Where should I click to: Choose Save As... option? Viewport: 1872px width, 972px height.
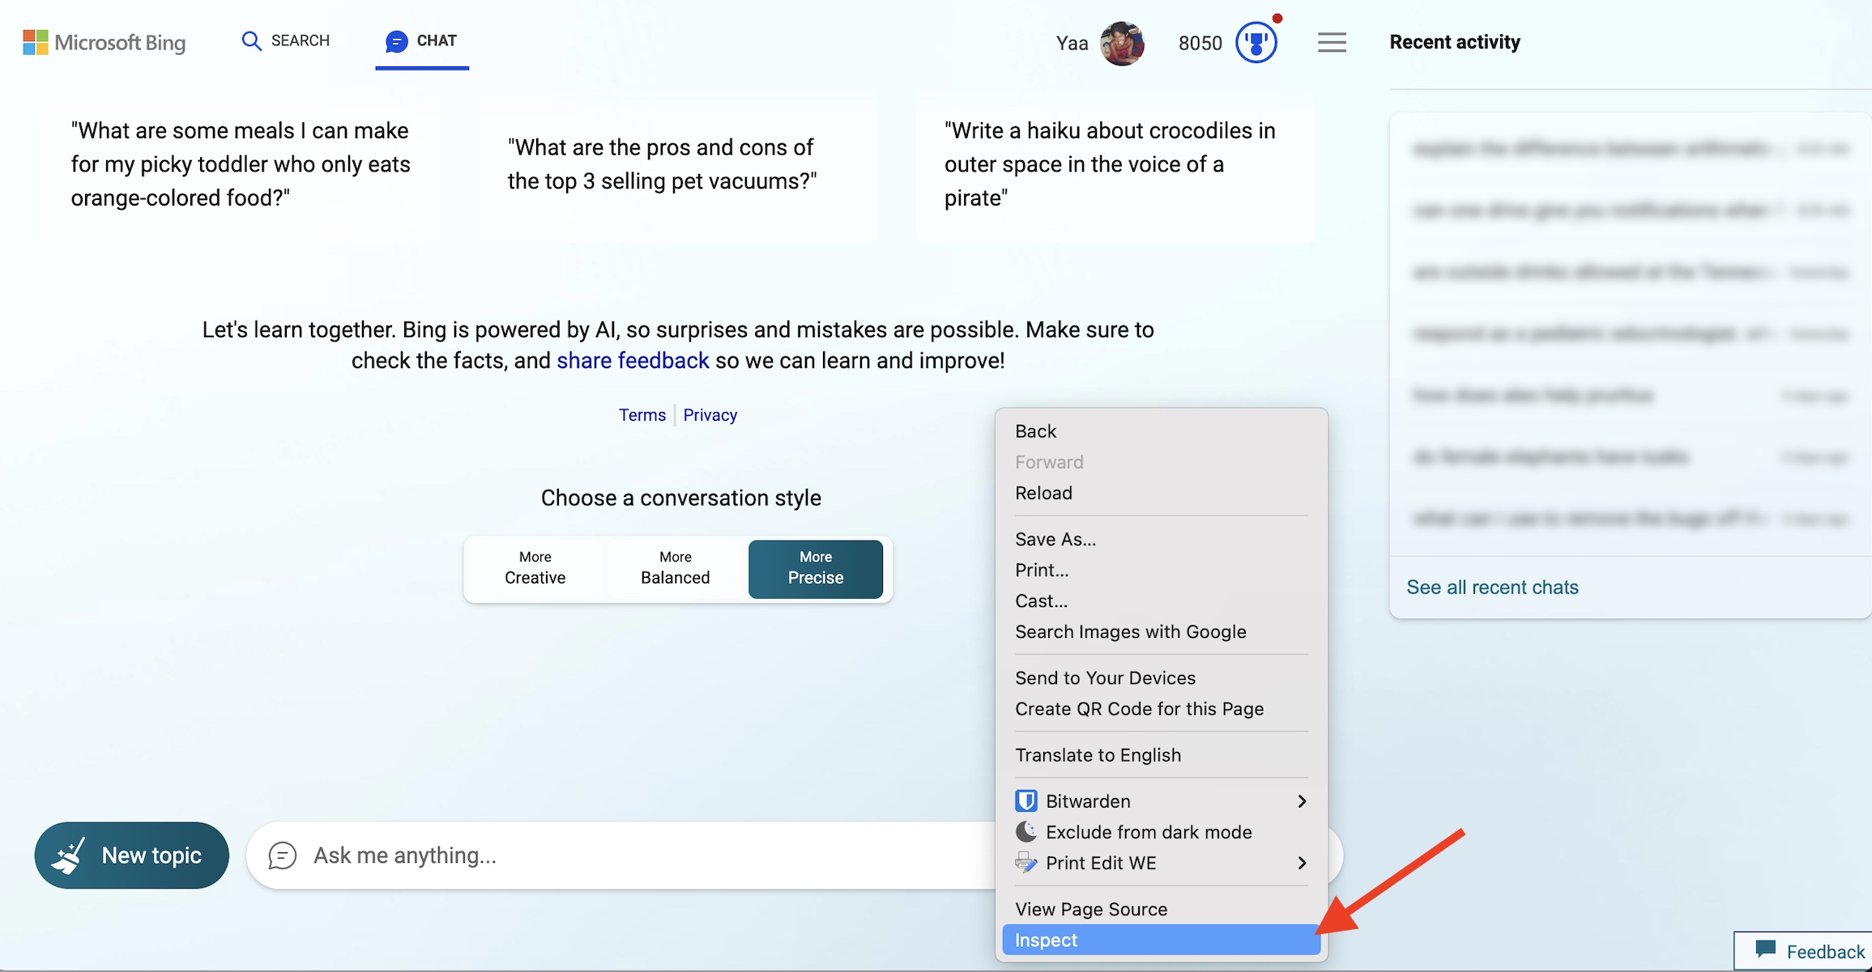coord(1162,538)
